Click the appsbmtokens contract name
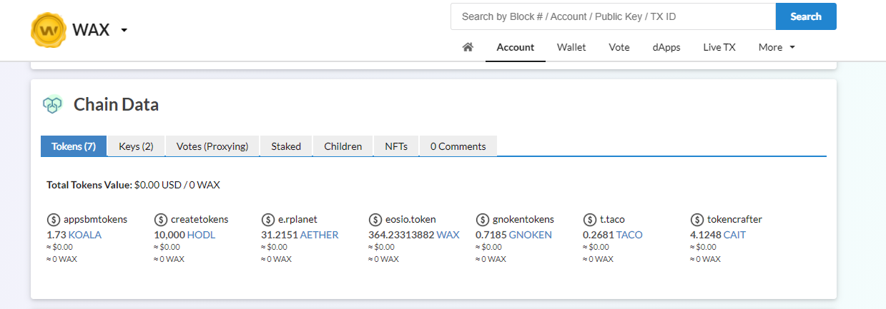886x309 pixels. [96, 219]
